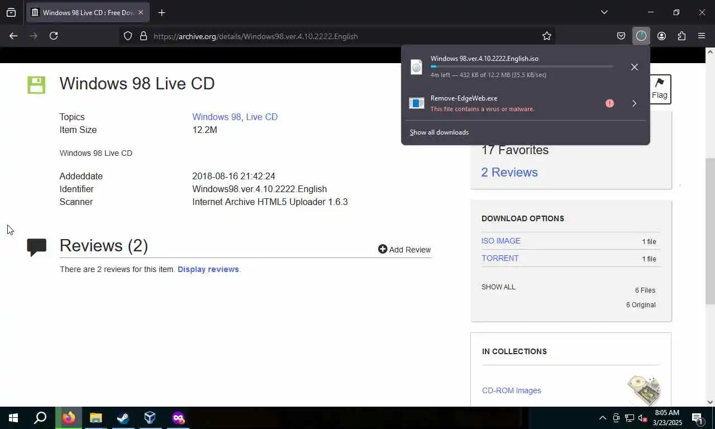The height and width of the screenshot is (429, 715).
Task: Click the green floppy software icon
Action: coord(36,85)
